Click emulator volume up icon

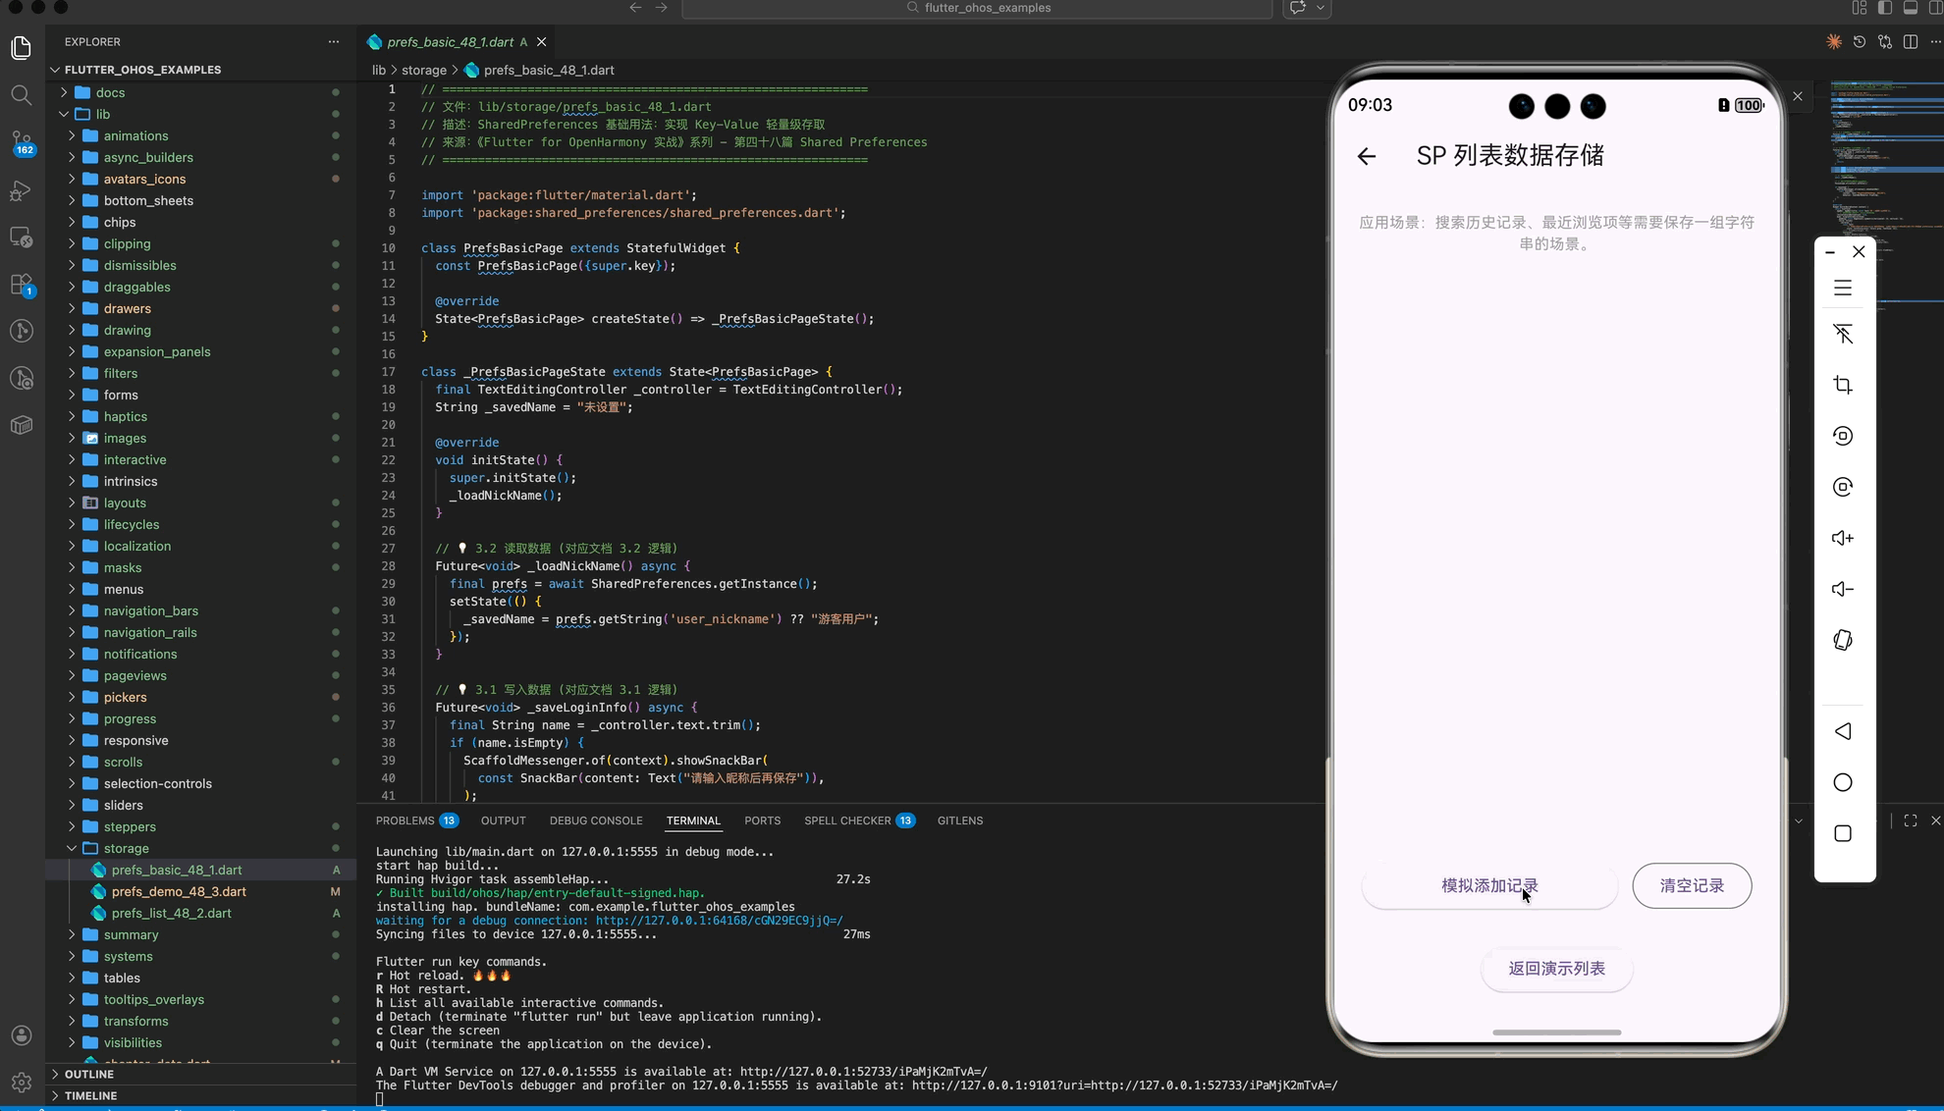click(x=1842, y=539)
